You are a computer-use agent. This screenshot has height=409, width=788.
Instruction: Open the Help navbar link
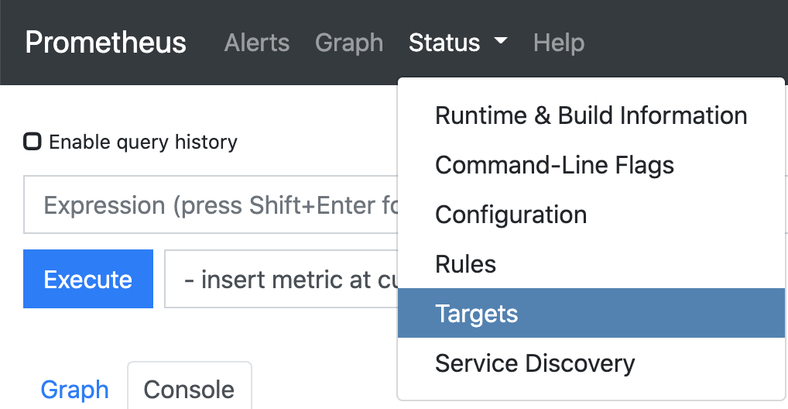point(558,43)
